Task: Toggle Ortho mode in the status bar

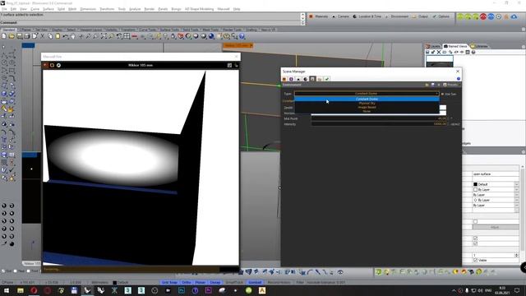Action: pyautogui.click(x=187, y=283)
